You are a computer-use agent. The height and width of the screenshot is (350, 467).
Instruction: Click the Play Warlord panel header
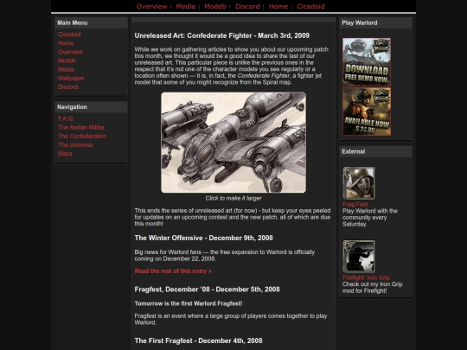pos(375,23)
